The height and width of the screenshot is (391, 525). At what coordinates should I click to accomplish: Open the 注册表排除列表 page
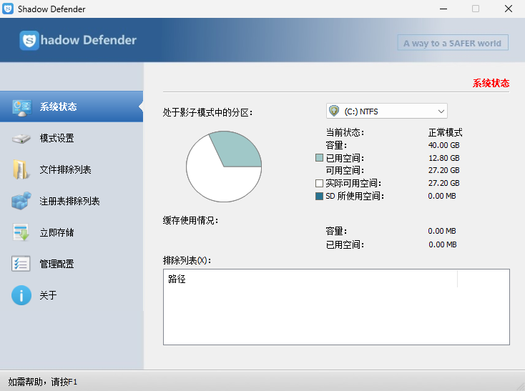pyautogui.click(x=72, y=201)
